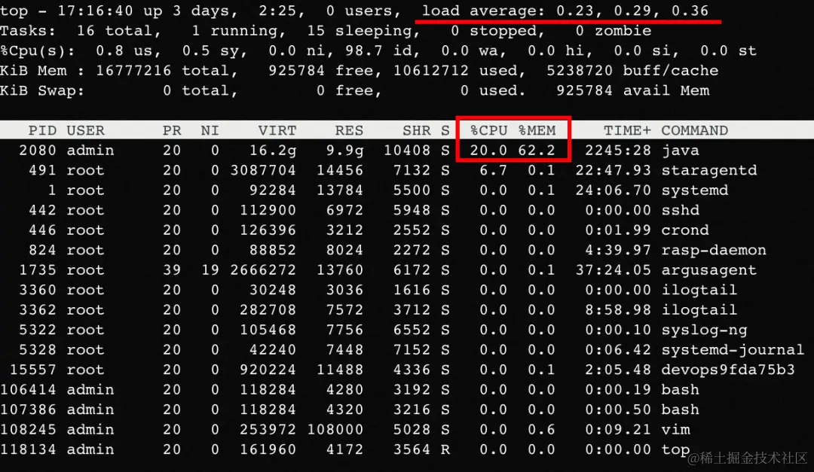The image size is (814, 472).
Task: Click ilogtail command in PID 3362 row
Action: pos(699,309)
